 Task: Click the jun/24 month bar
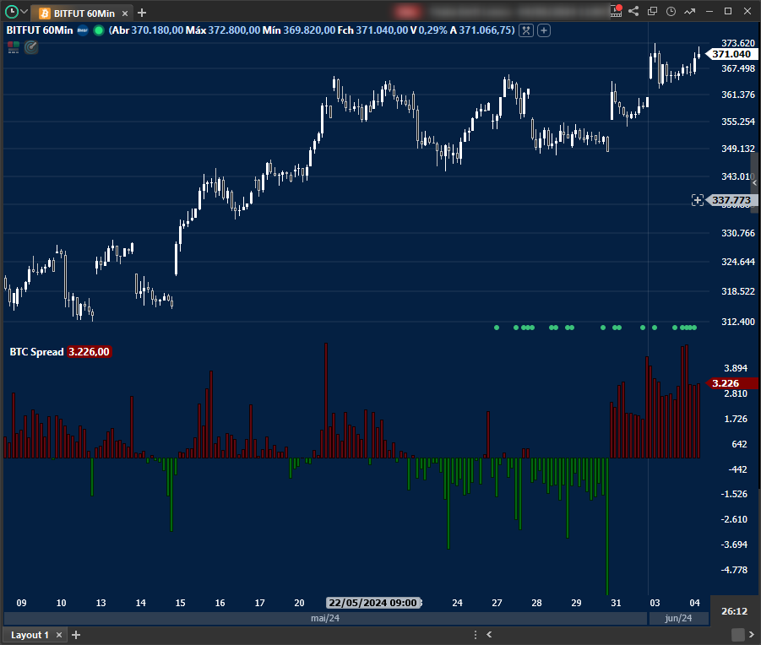pos(678,618)
